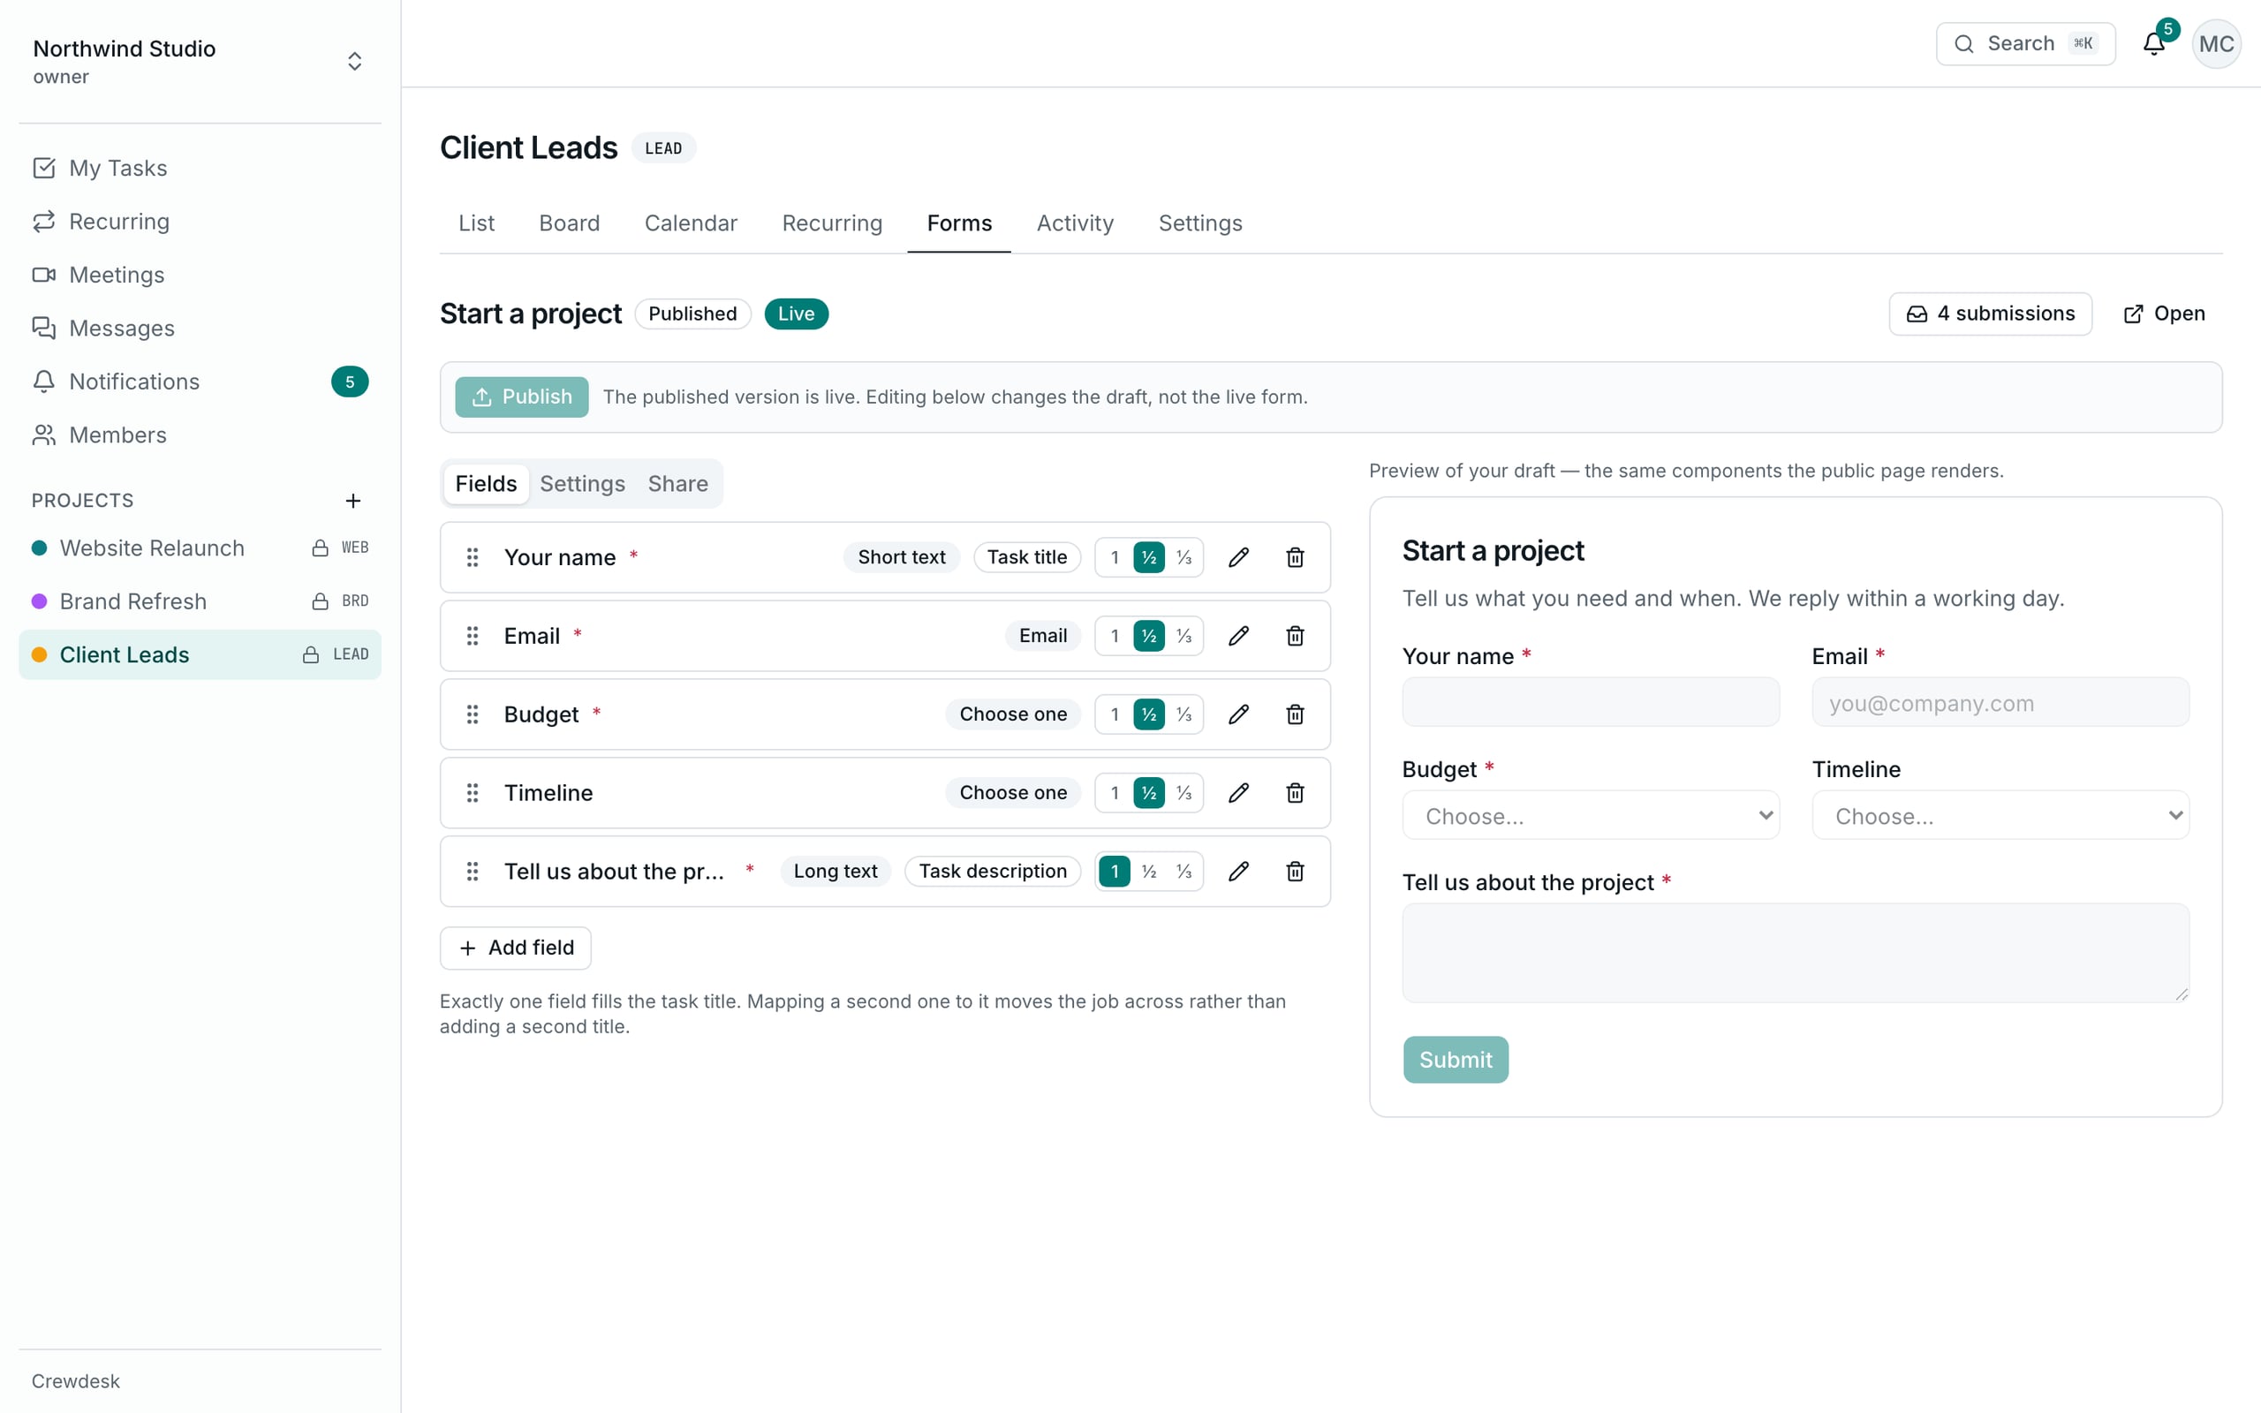This screenshot has height=1413, width=2261.
Task: Click the Publish button
Action: point(521,397)
